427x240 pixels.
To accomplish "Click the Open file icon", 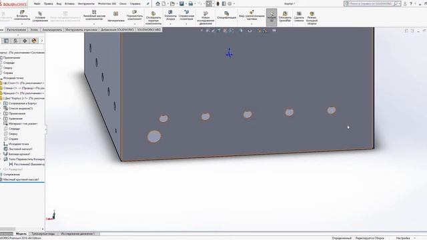I will 172,3.
